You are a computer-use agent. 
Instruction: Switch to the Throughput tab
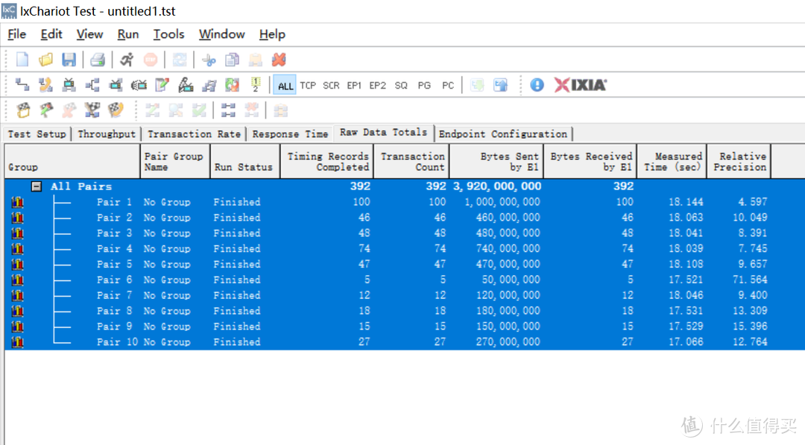107,134
